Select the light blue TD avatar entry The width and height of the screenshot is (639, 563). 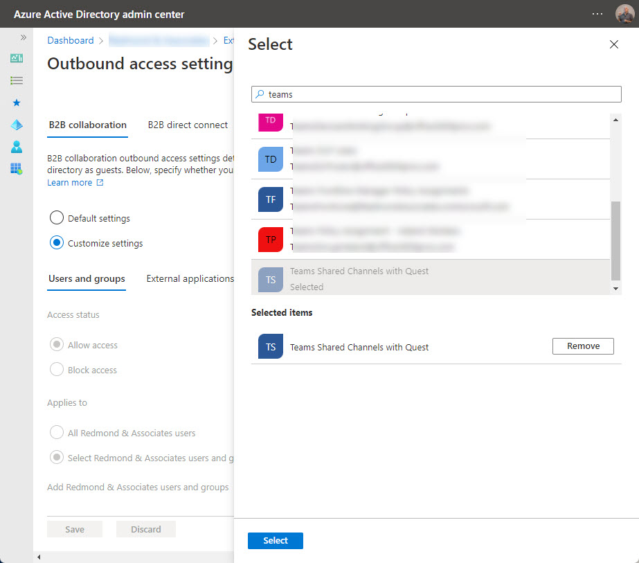pos(271,159)
